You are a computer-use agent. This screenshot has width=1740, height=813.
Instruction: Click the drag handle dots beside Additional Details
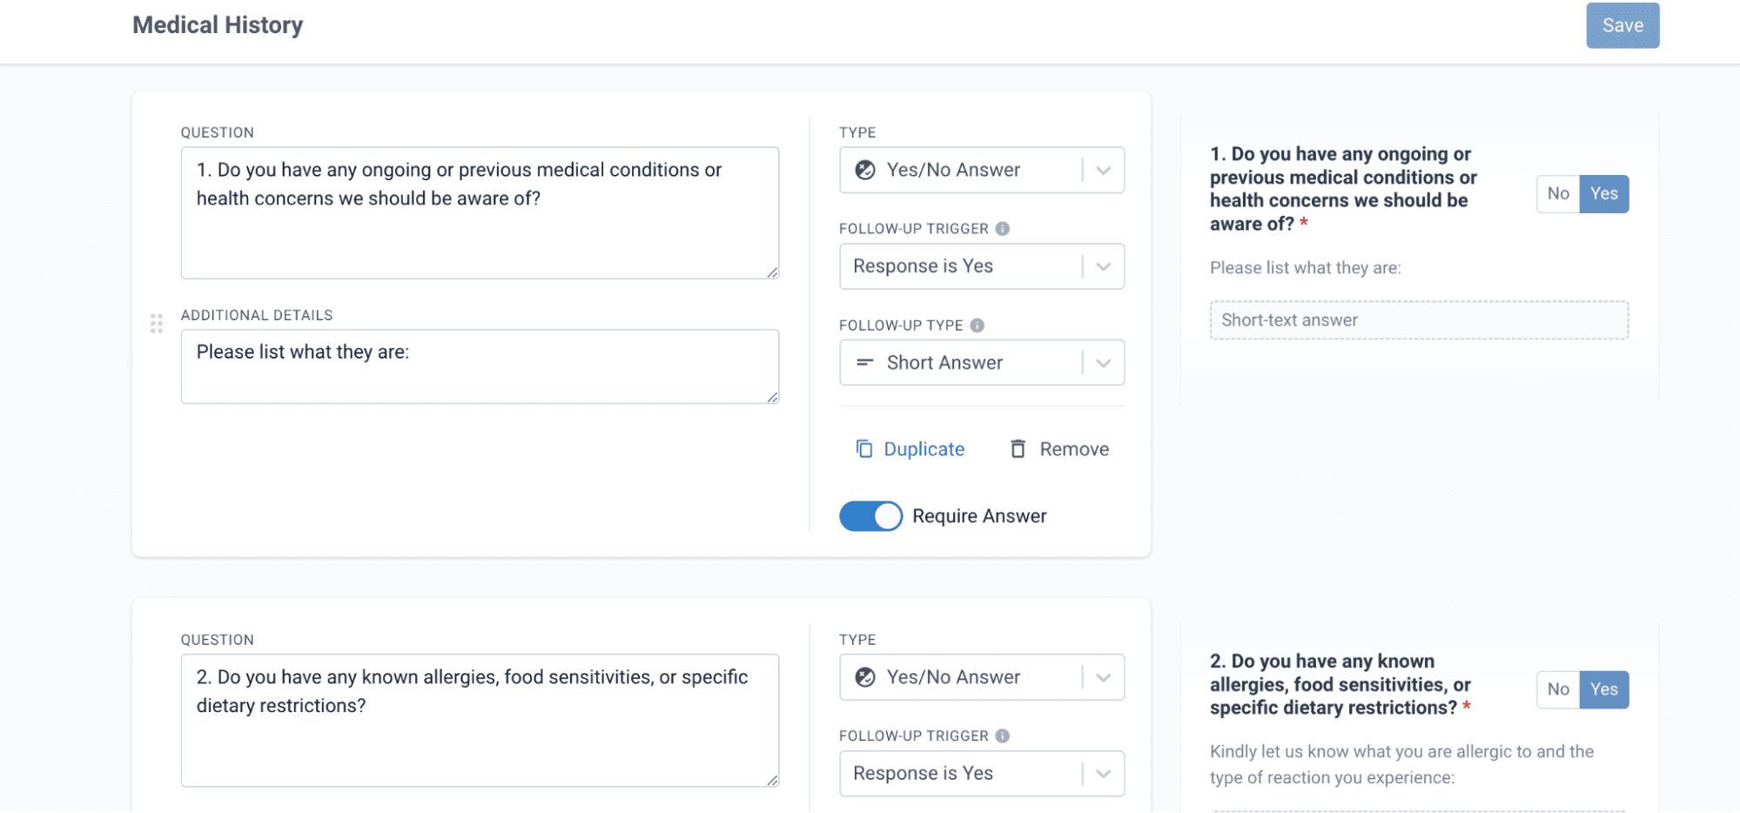pos(157,324)
